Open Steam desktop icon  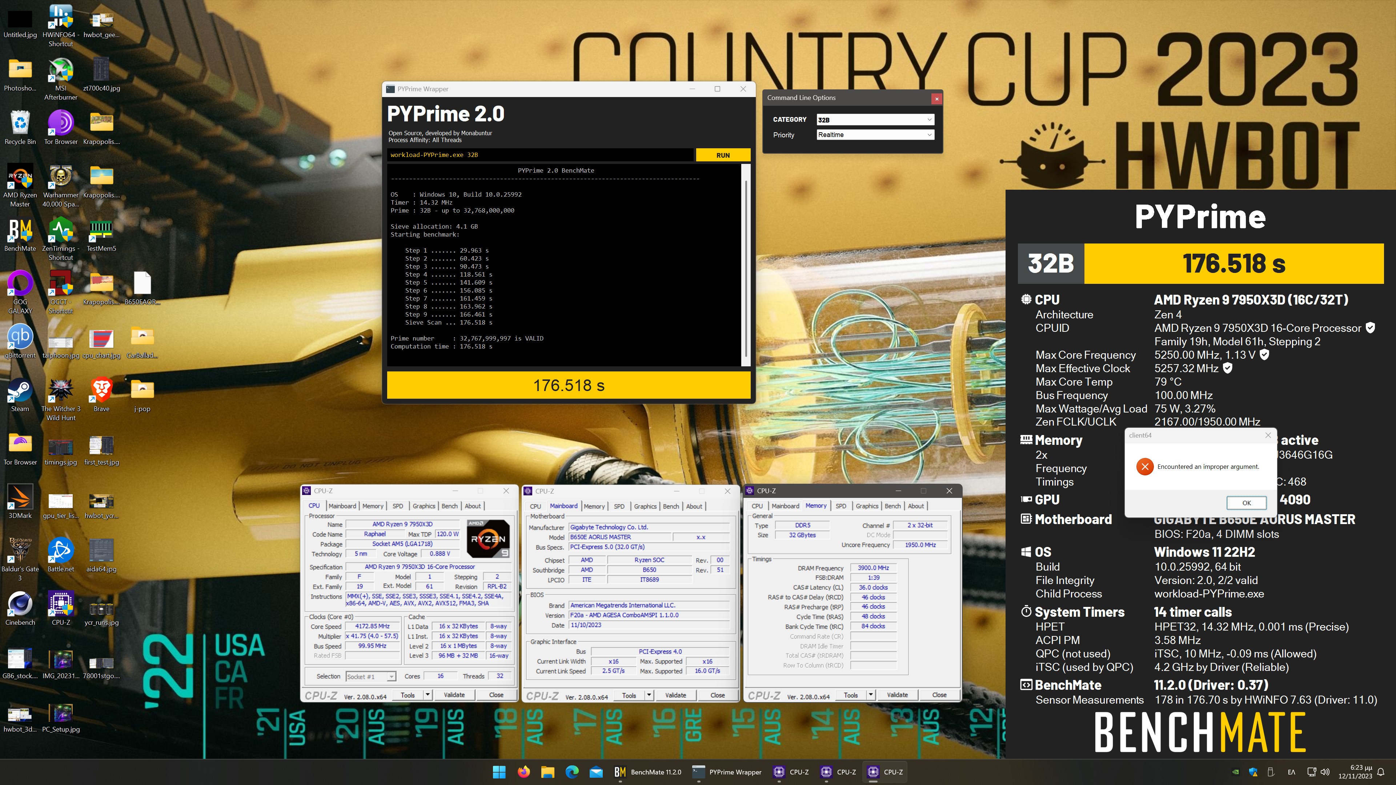pyautogui.click(x=20, y=395)
